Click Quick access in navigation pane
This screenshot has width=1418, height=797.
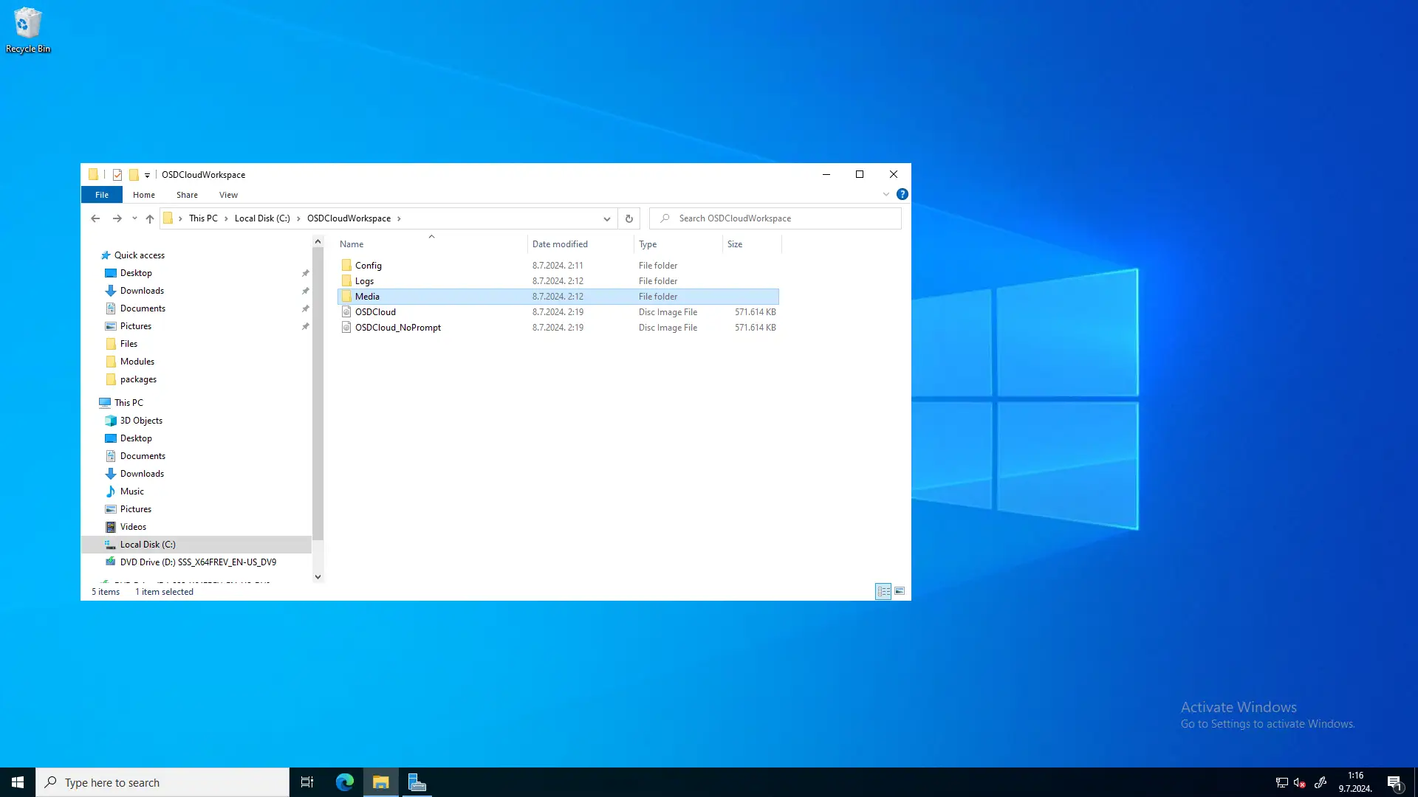139,255
